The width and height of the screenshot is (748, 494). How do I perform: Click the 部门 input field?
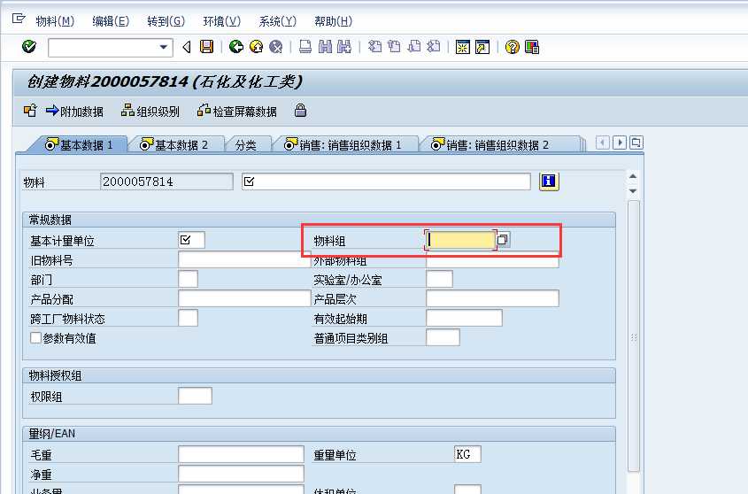[188, 279]
